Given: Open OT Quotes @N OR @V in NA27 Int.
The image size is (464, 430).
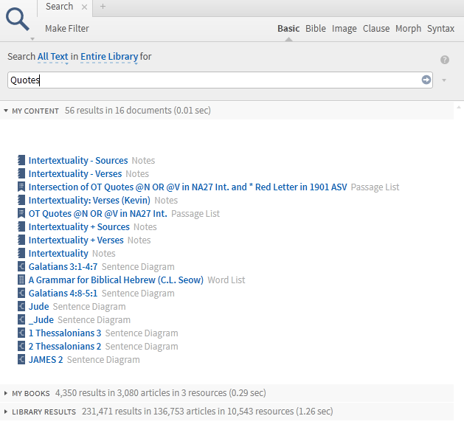Looking at the screenshot, I should [98, 214].
